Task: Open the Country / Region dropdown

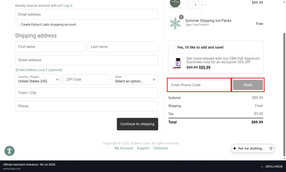Action: point(38,79)
